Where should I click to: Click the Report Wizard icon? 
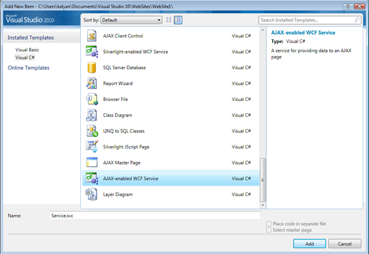tap(92, 83)
